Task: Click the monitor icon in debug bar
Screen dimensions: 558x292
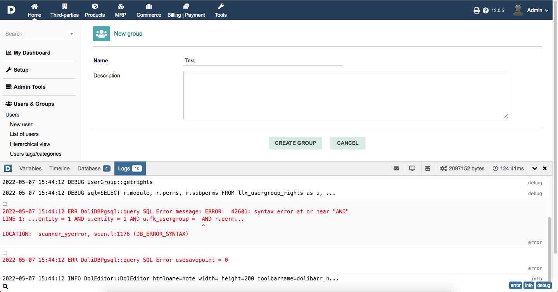Action: point(412,168)
